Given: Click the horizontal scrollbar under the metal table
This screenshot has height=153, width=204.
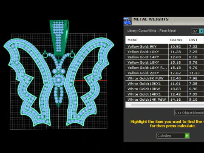Looking at the screenshot, I should pos(167,105).
